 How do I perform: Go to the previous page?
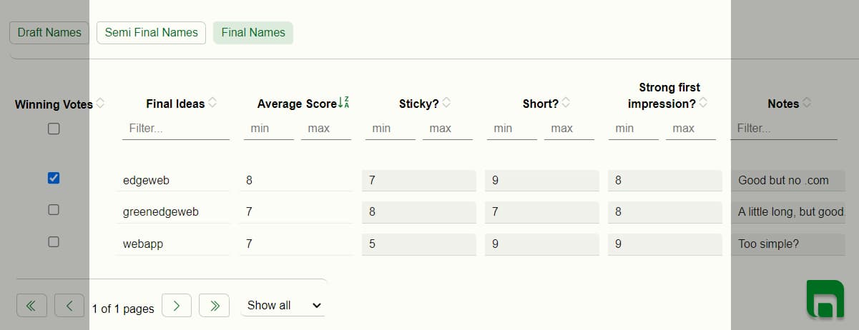69,306
